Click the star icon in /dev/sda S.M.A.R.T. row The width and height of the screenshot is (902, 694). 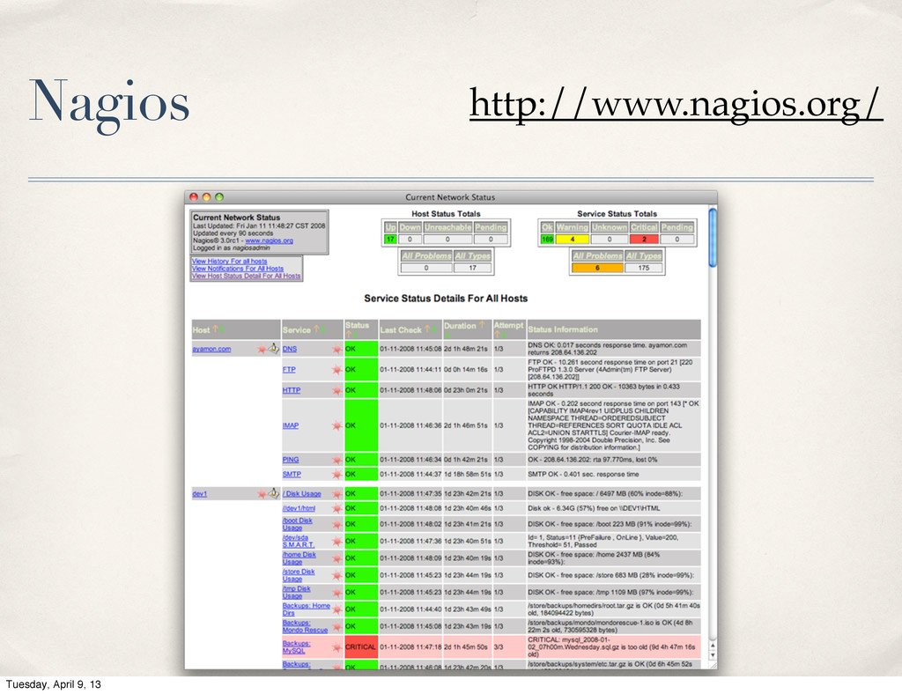pos(337,541)
